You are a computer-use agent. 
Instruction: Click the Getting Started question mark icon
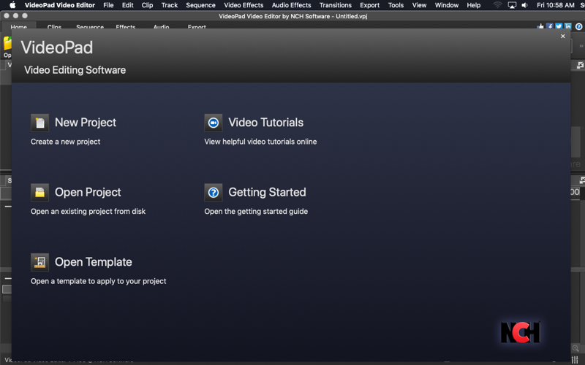[214, 193]
